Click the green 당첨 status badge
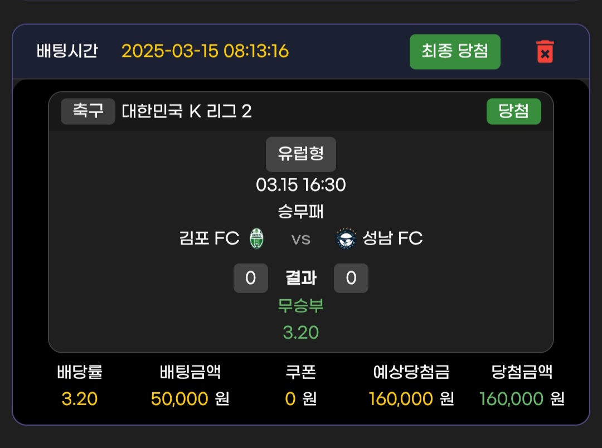 (513, 111)
